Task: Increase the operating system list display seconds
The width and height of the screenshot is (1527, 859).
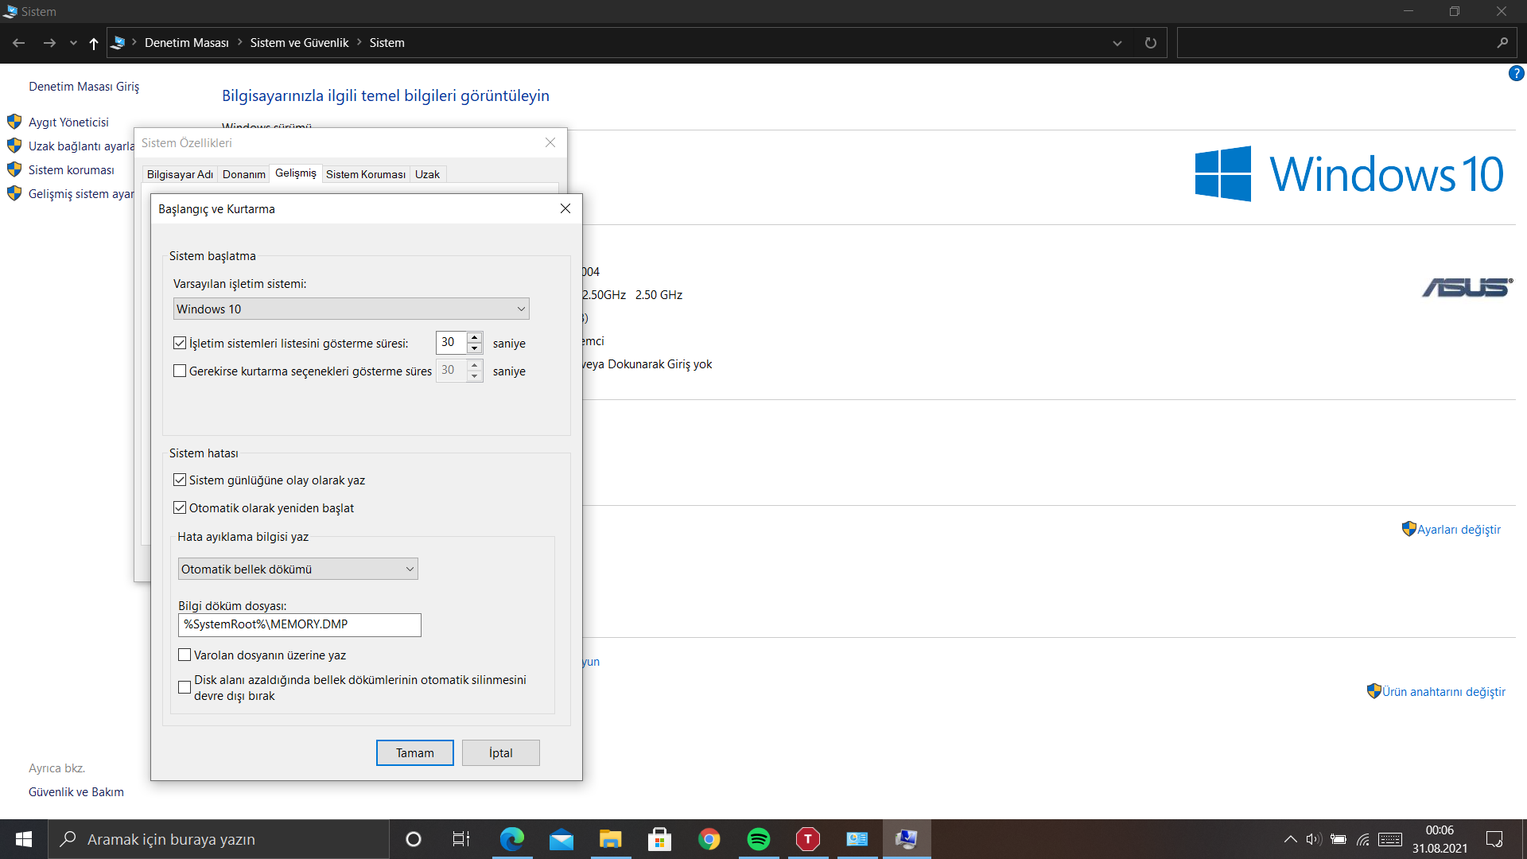Action: [x=475, y=337]
